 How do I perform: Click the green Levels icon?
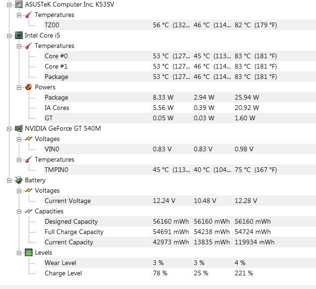coord(28,252)
